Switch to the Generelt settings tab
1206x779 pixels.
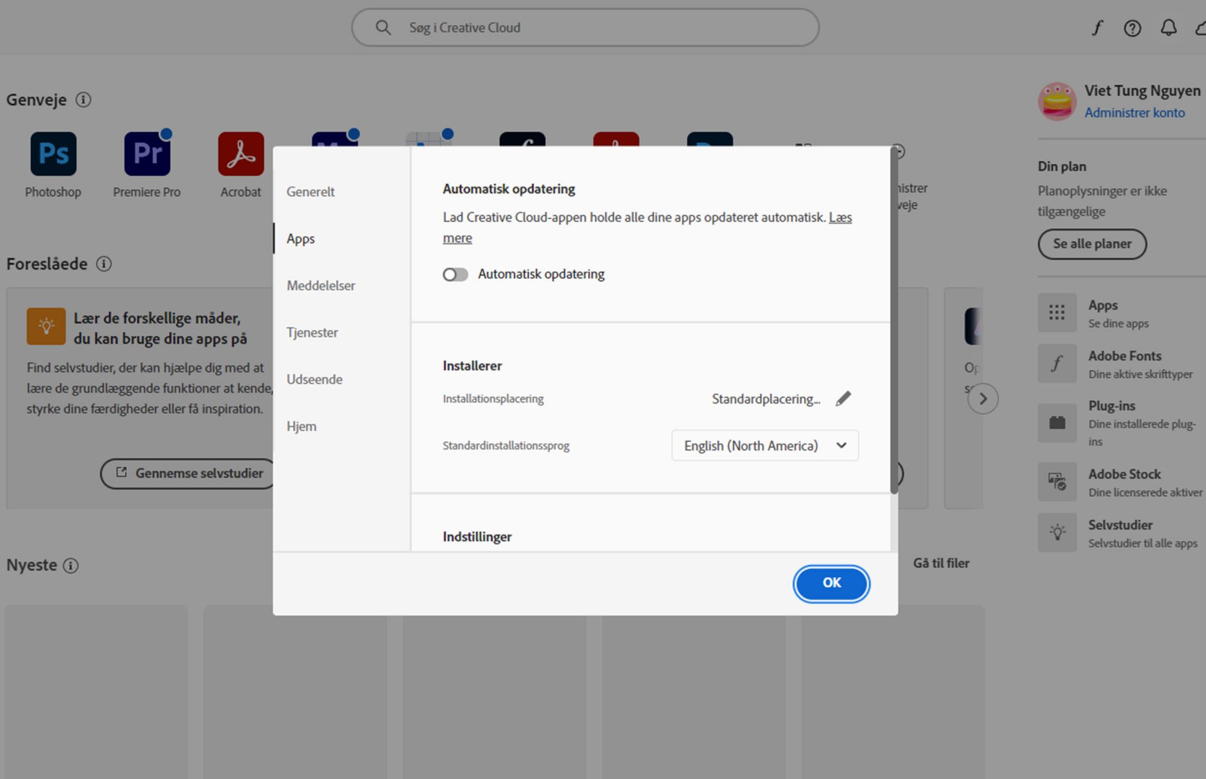pos(310,192)
